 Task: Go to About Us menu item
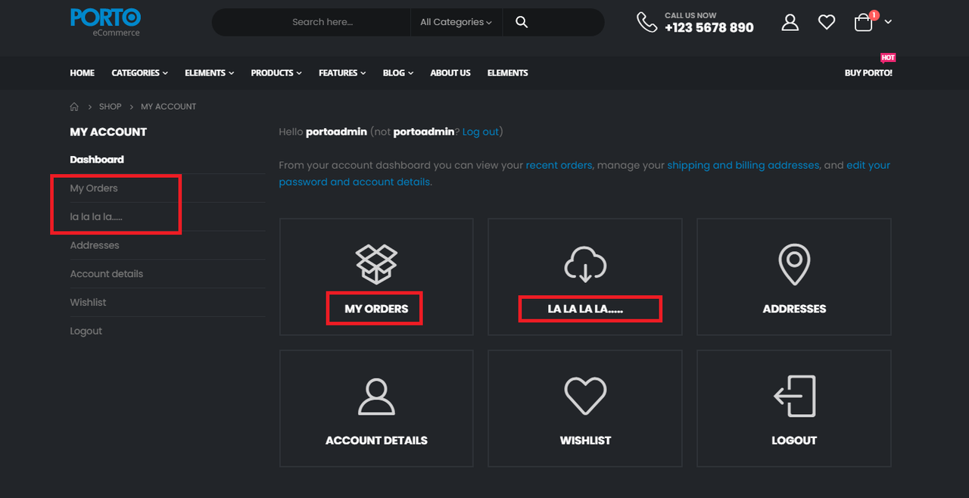click(x=450, y=73)
